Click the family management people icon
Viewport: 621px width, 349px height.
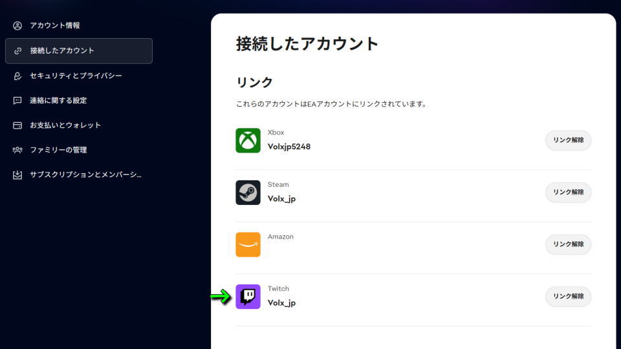(x=17, y=150)
